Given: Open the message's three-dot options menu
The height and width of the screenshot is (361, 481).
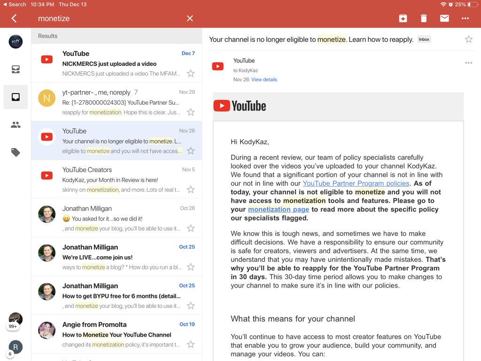Looking at the screenshot, I should (x=468, y=63).
